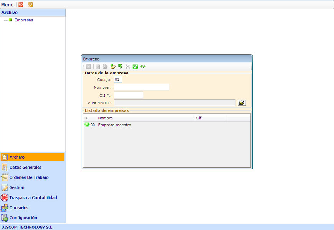This screenshot has height=230, width=334.
Task: Select the Empresa maestra row in list
Action: pos(114,125)
